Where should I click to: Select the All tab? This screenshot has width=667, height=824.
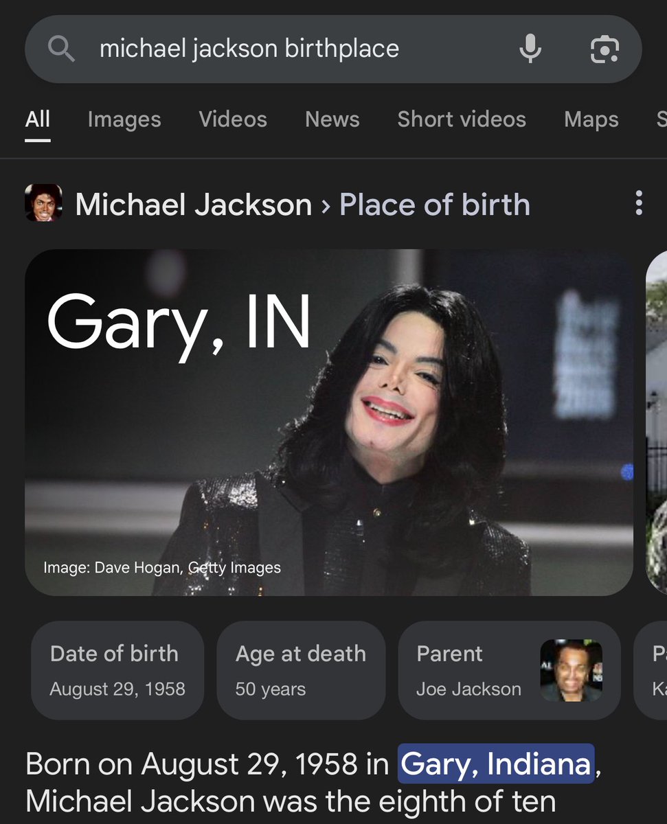[38, 119]
